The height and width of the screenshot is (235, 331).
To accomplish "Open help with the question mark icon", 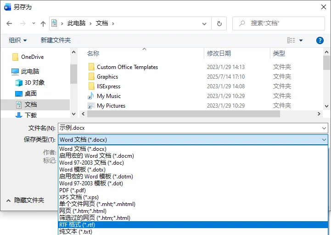I will pos(320,40).
